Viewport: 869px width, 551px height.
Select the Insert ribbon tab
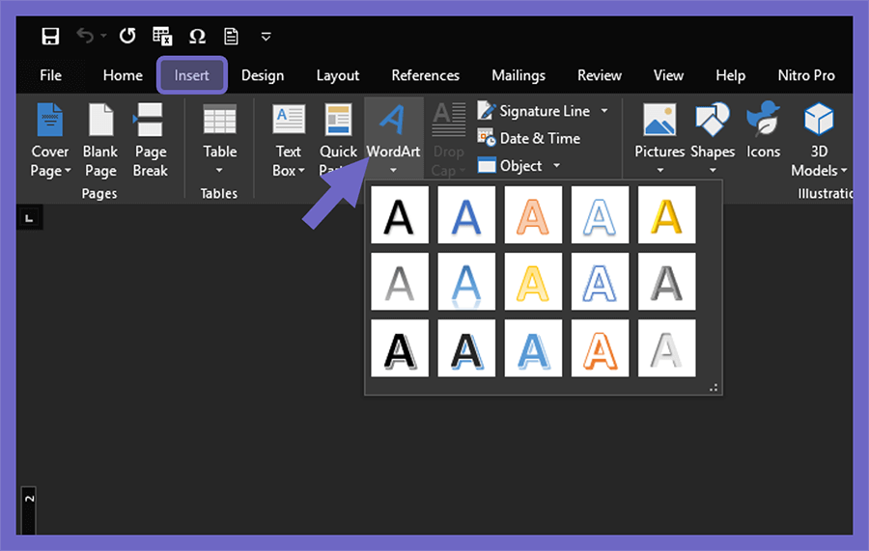[x=192, y=75]
